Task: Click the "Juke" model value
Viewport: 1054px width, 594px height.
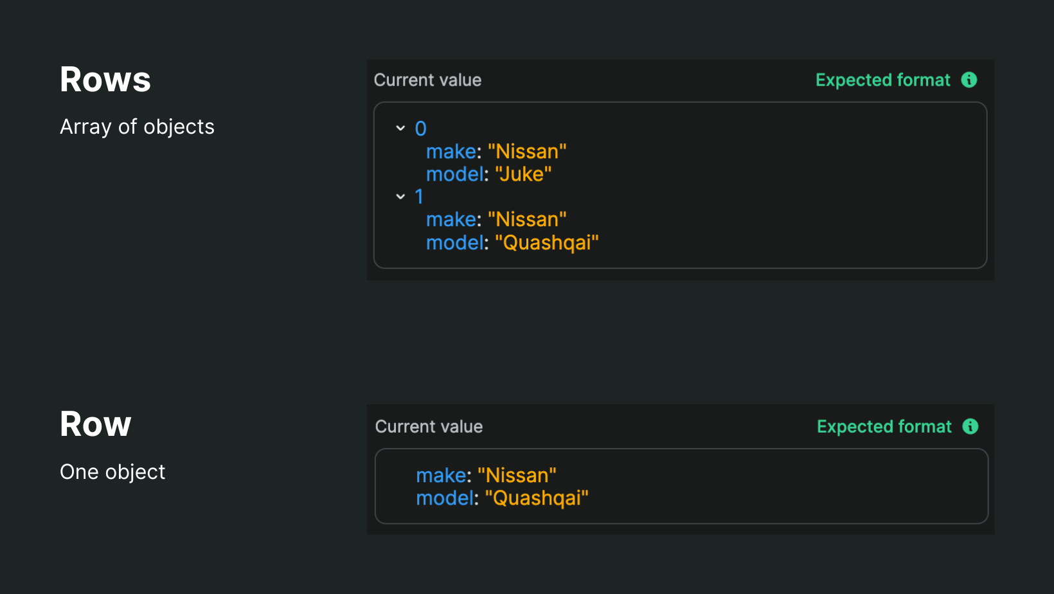Action: click(523, 174)
